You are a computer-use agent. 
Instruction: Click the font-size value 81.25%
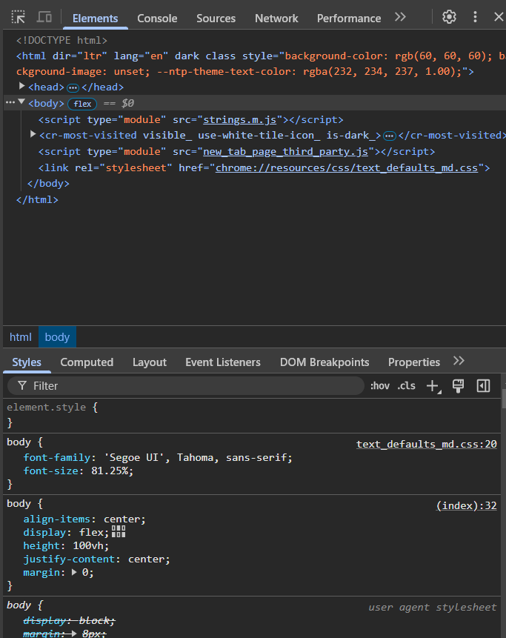110,471
